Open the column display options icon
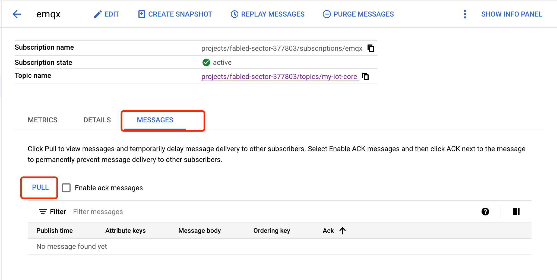The image size is (557, 280). pos(516,212)
